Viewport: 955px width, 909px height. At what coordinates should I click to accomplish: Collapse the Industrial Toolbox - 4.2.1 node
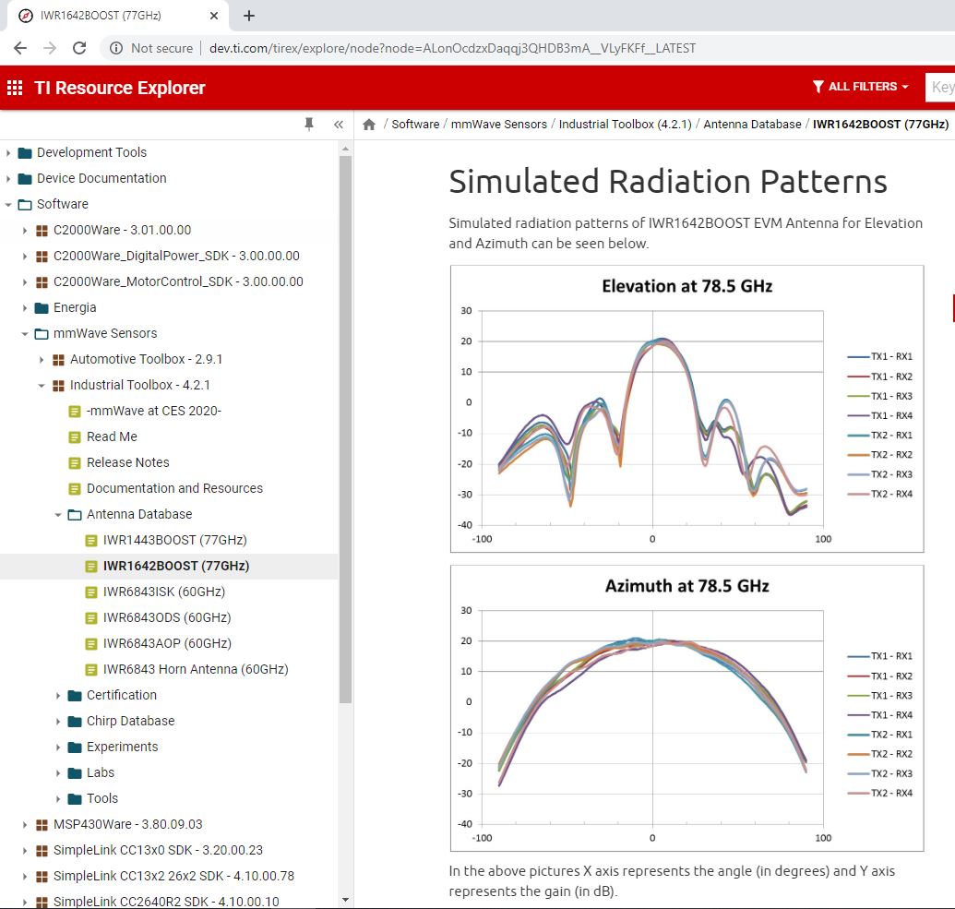point(41,386)
